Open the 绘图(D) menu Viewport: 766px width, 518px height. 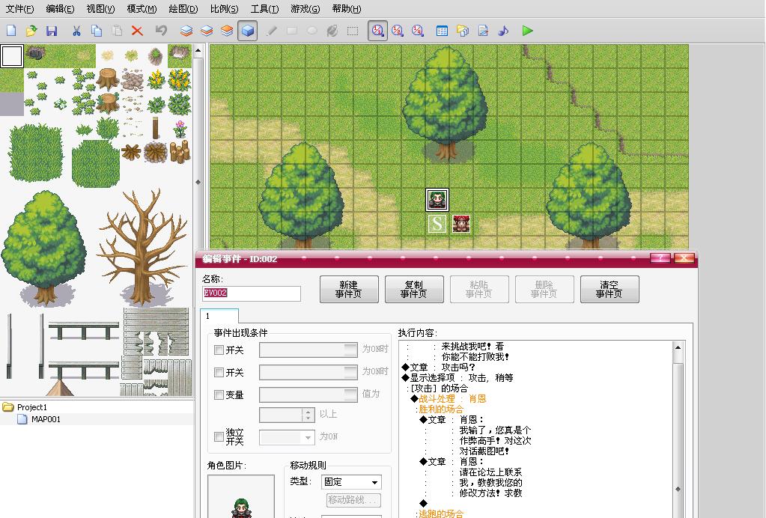[x=183, y=9]
